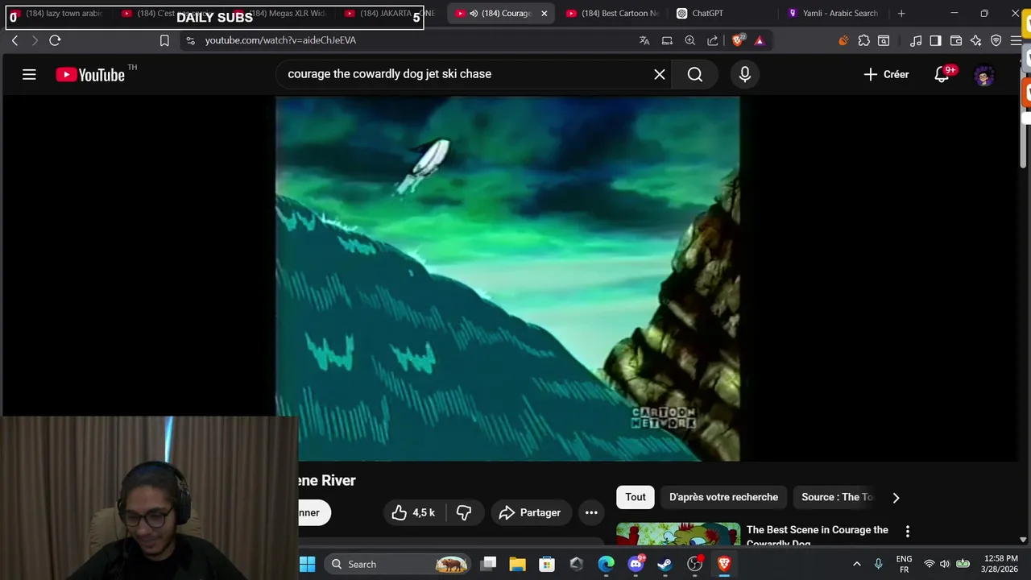Open the Brave main menu
The width and height of the screenshot is (1031, 580).
pos(1016,40)
